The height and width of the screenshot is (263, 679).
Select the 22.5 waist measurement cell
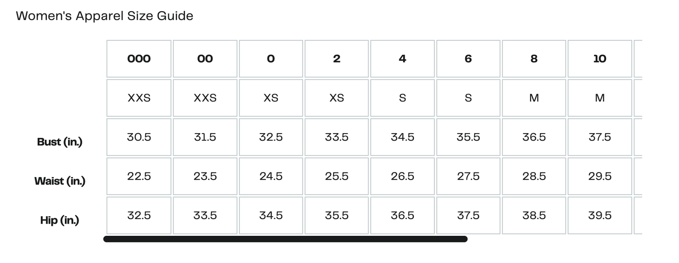tap(139, 176)
